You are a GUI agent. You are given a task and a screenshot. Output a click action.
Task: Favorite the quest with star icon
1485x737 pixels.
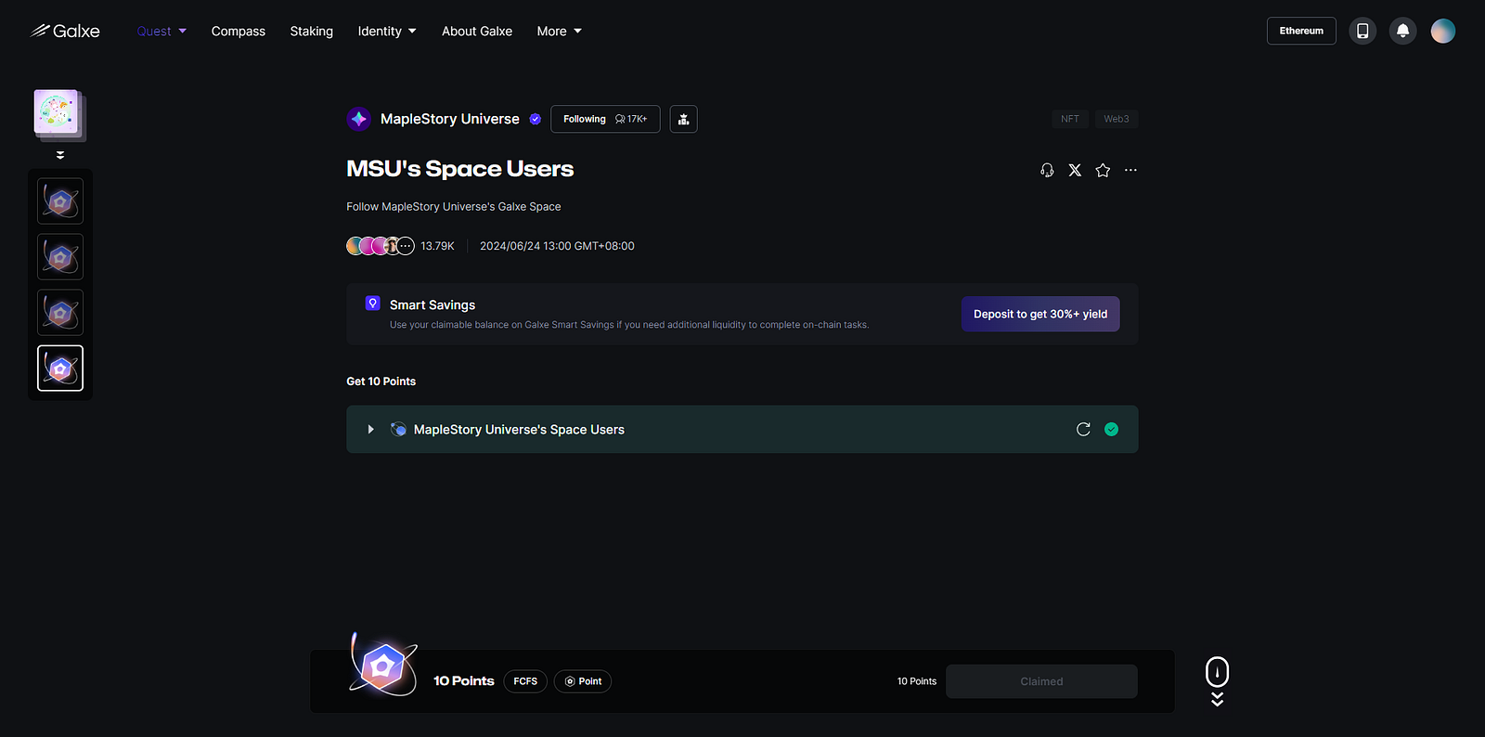pos(1103,170)
